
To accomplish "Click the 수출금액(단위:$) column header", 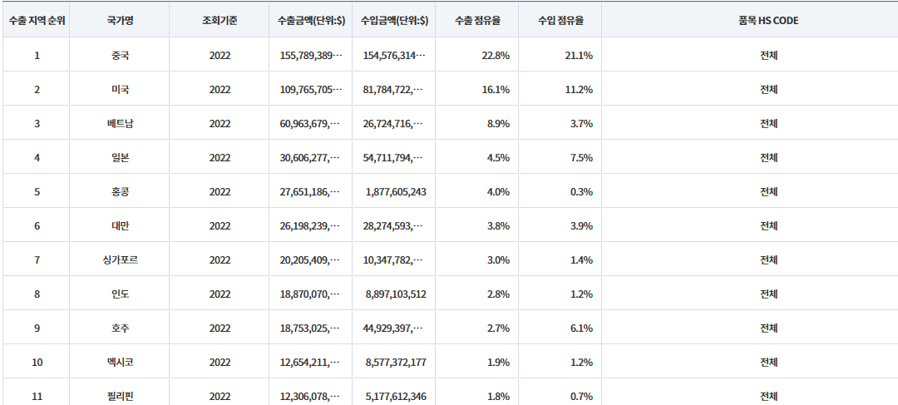I will click(x=311, y=21).
